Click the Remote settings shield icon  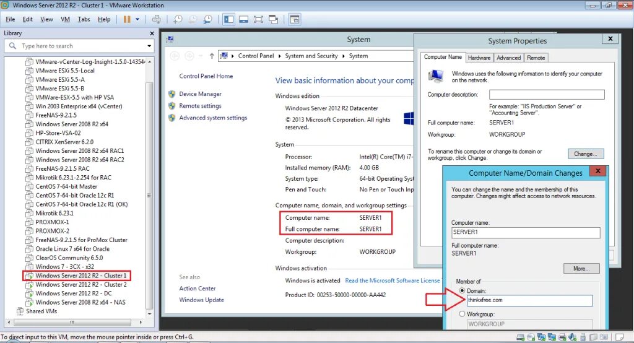click(172, 106)
